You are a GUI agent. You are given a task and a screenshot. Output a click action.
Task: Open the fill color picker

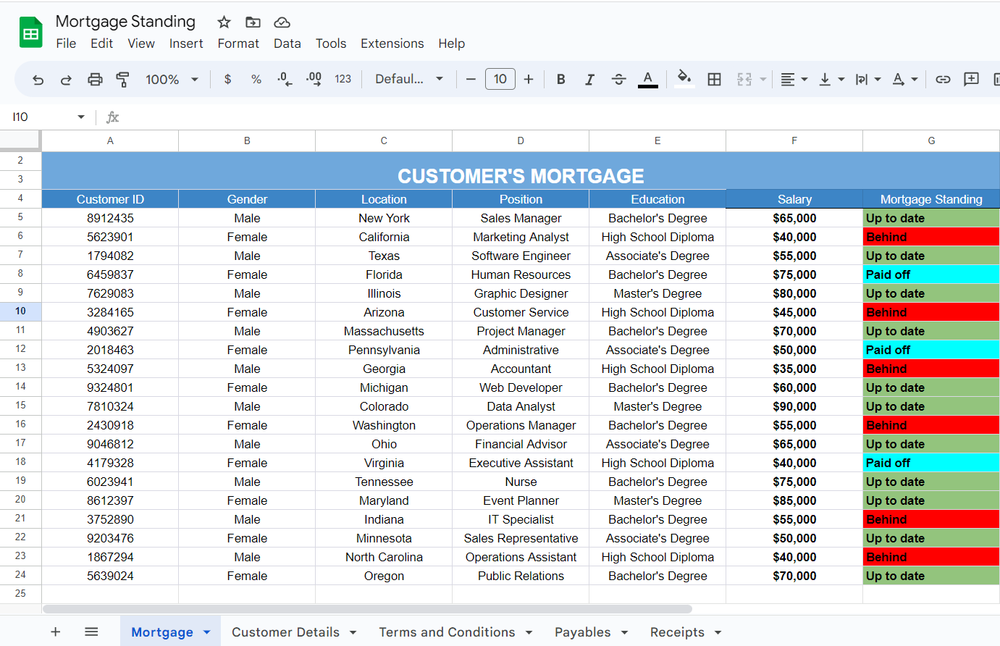[684, 79]
